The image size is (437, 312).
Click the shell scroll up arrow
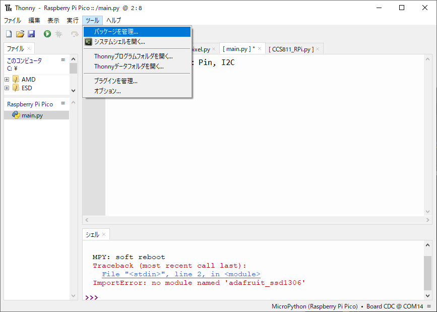click(428, 245)
